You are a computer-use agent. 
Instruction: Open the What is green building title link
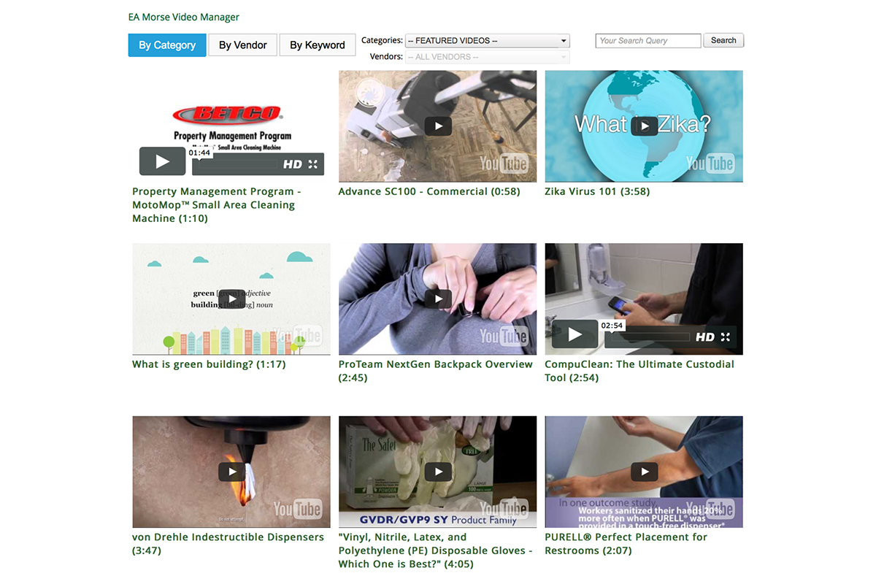(209, 364)
